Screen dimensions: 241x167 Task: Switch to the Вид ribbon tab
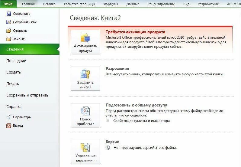186,4
